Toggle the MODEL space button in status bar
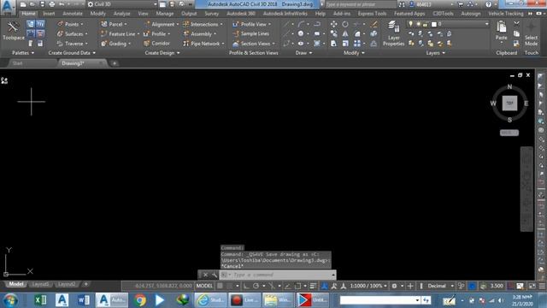This screenshot has height=308, width=547. [204, 286]
